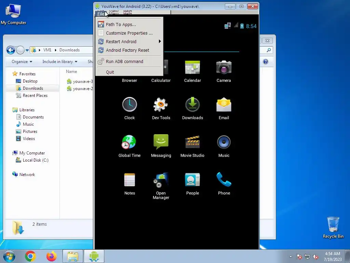Click the muted volume tray icon
Screen dimensions: 350x263
point(315,257)
